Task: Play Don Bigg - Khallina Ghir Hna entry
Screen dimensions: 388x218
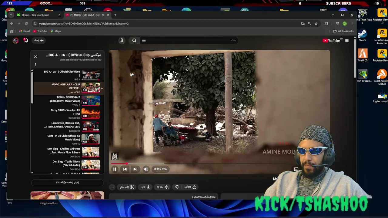Action: (x=67, y=152)
